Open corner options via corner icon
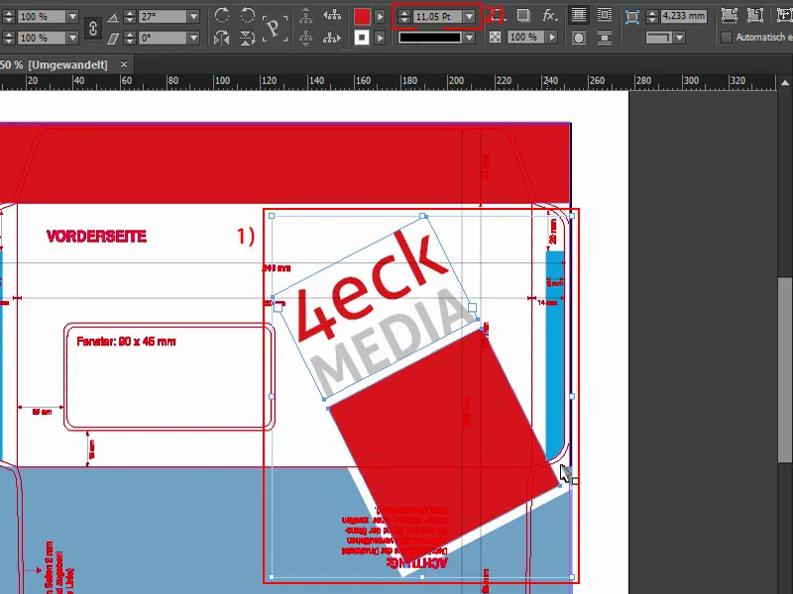The image size is (793, 594). click(631, 17)
